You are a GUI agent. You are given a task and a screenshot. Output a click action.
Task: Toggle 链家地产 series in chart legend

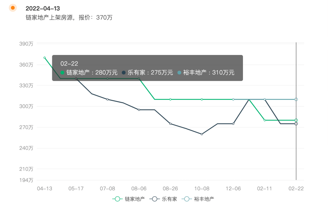[x=128, y=199]
